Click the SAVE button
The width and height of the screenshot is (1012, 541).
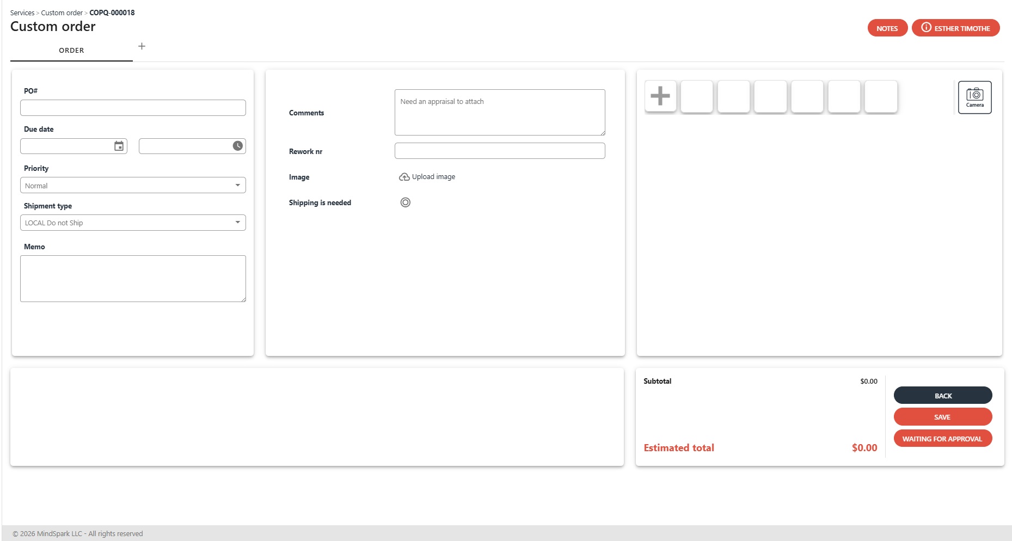click(x=942, y=417)
